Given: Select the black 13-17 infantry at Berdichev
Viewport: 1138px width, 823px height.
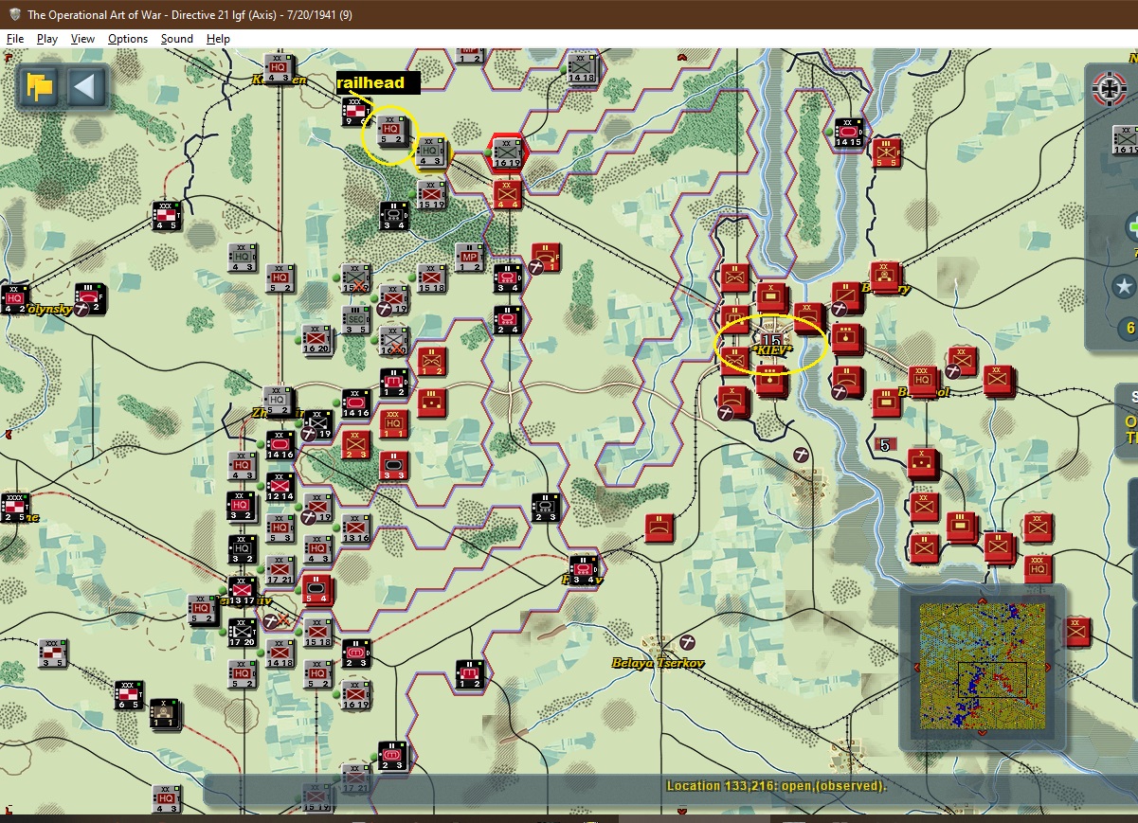Looking at the screenshot, I should pyautogui.click(x=243, y=590).
